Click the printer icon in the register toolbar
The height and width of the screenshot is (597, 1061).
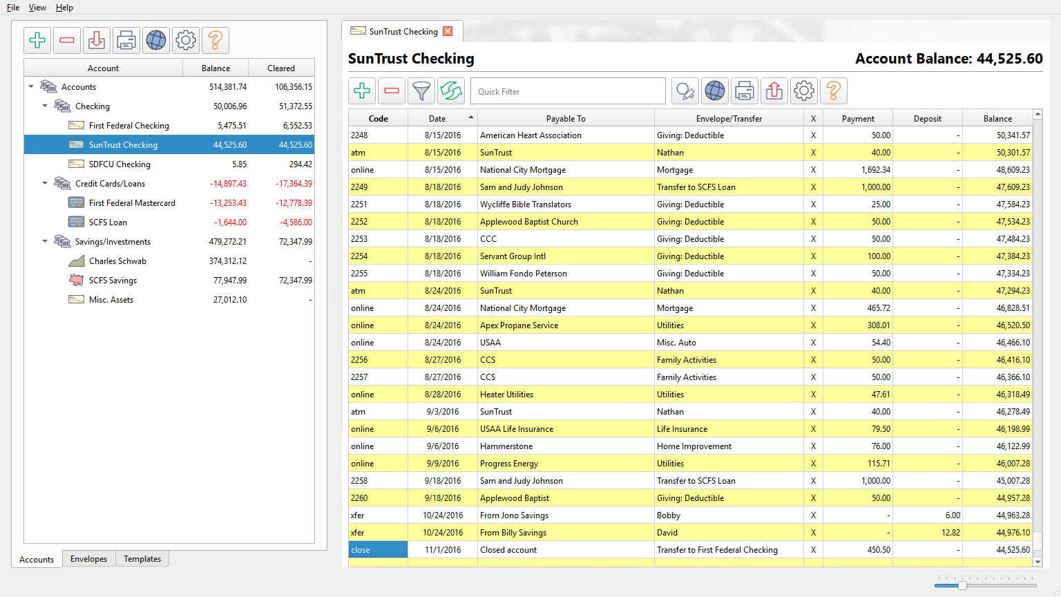[745, 91]
